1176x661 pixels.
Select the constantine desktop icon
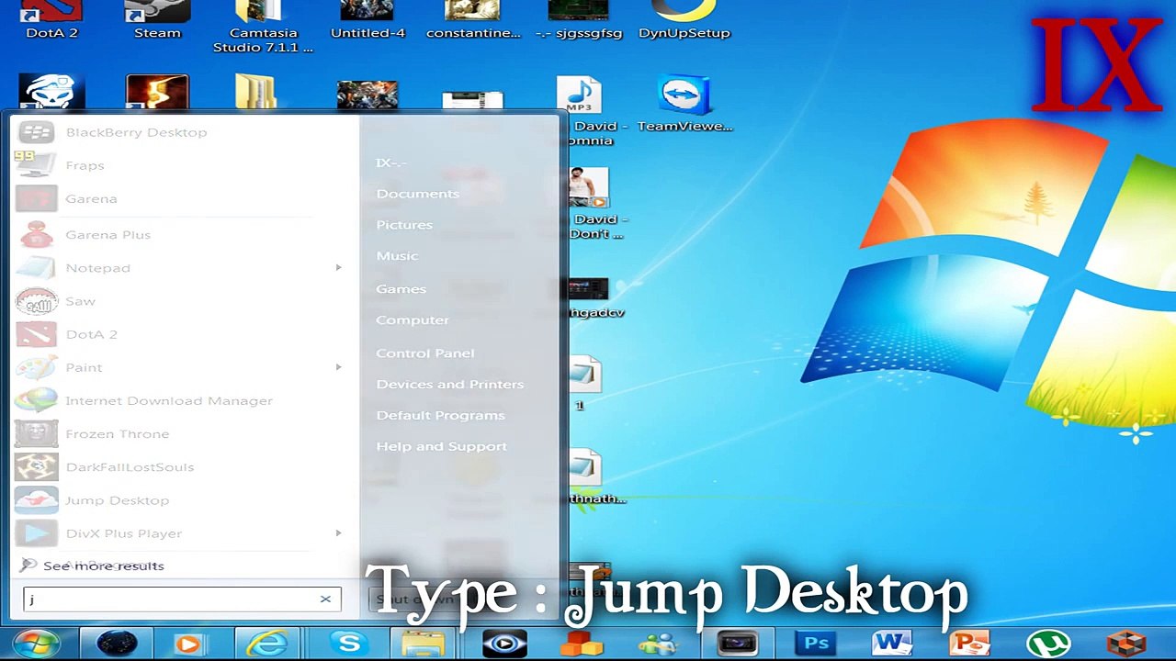[x=472, y=18]
